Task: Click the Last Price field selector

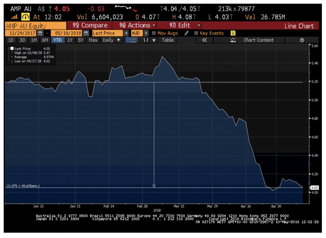Action: (x=108, y=33)
